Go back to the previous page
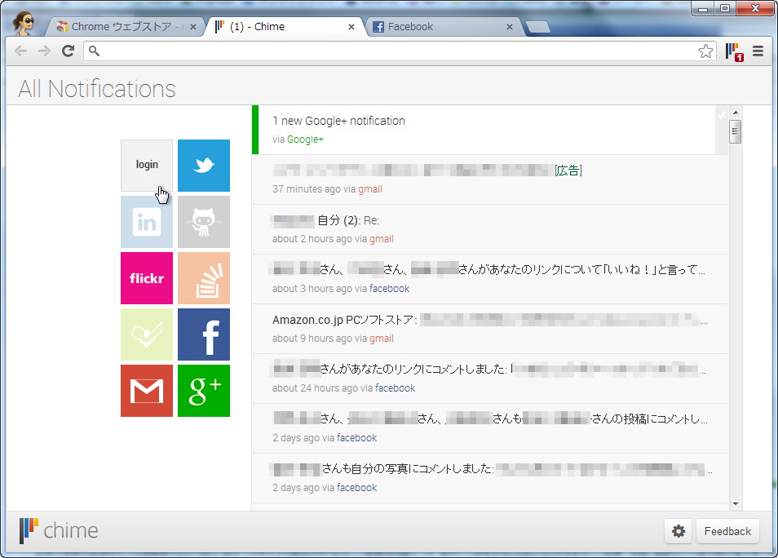The height and width of the screenshot is (558, 778). (x=21, y=51)
